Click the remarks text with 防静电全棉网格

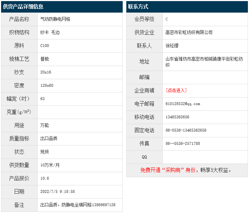click(78, 205)
